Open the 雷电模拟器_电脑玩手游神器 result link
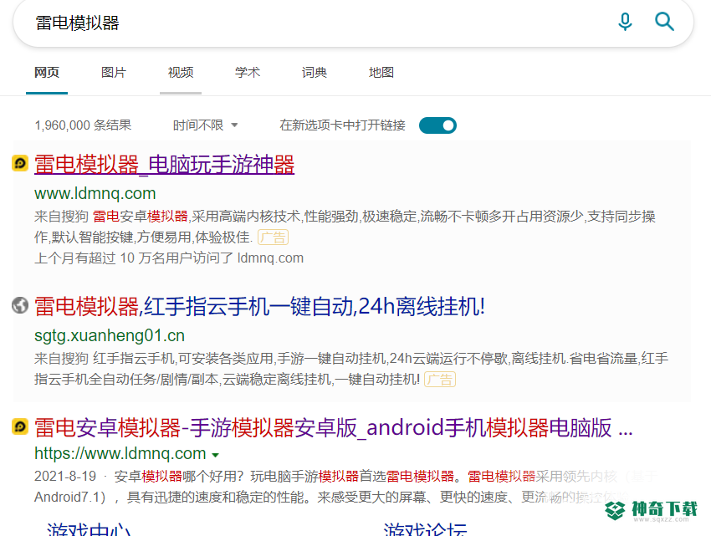 (164, 164)
